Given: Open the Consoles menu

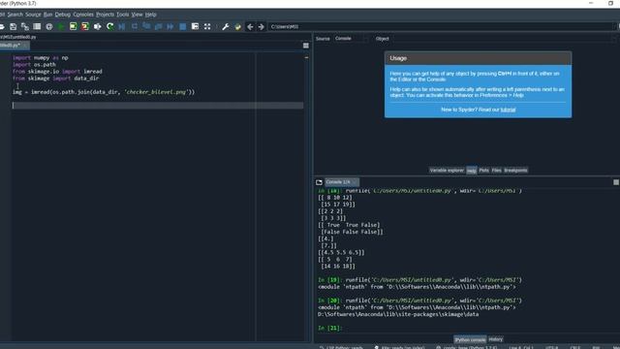Looking at the screenshot, I should pos(83,15).
